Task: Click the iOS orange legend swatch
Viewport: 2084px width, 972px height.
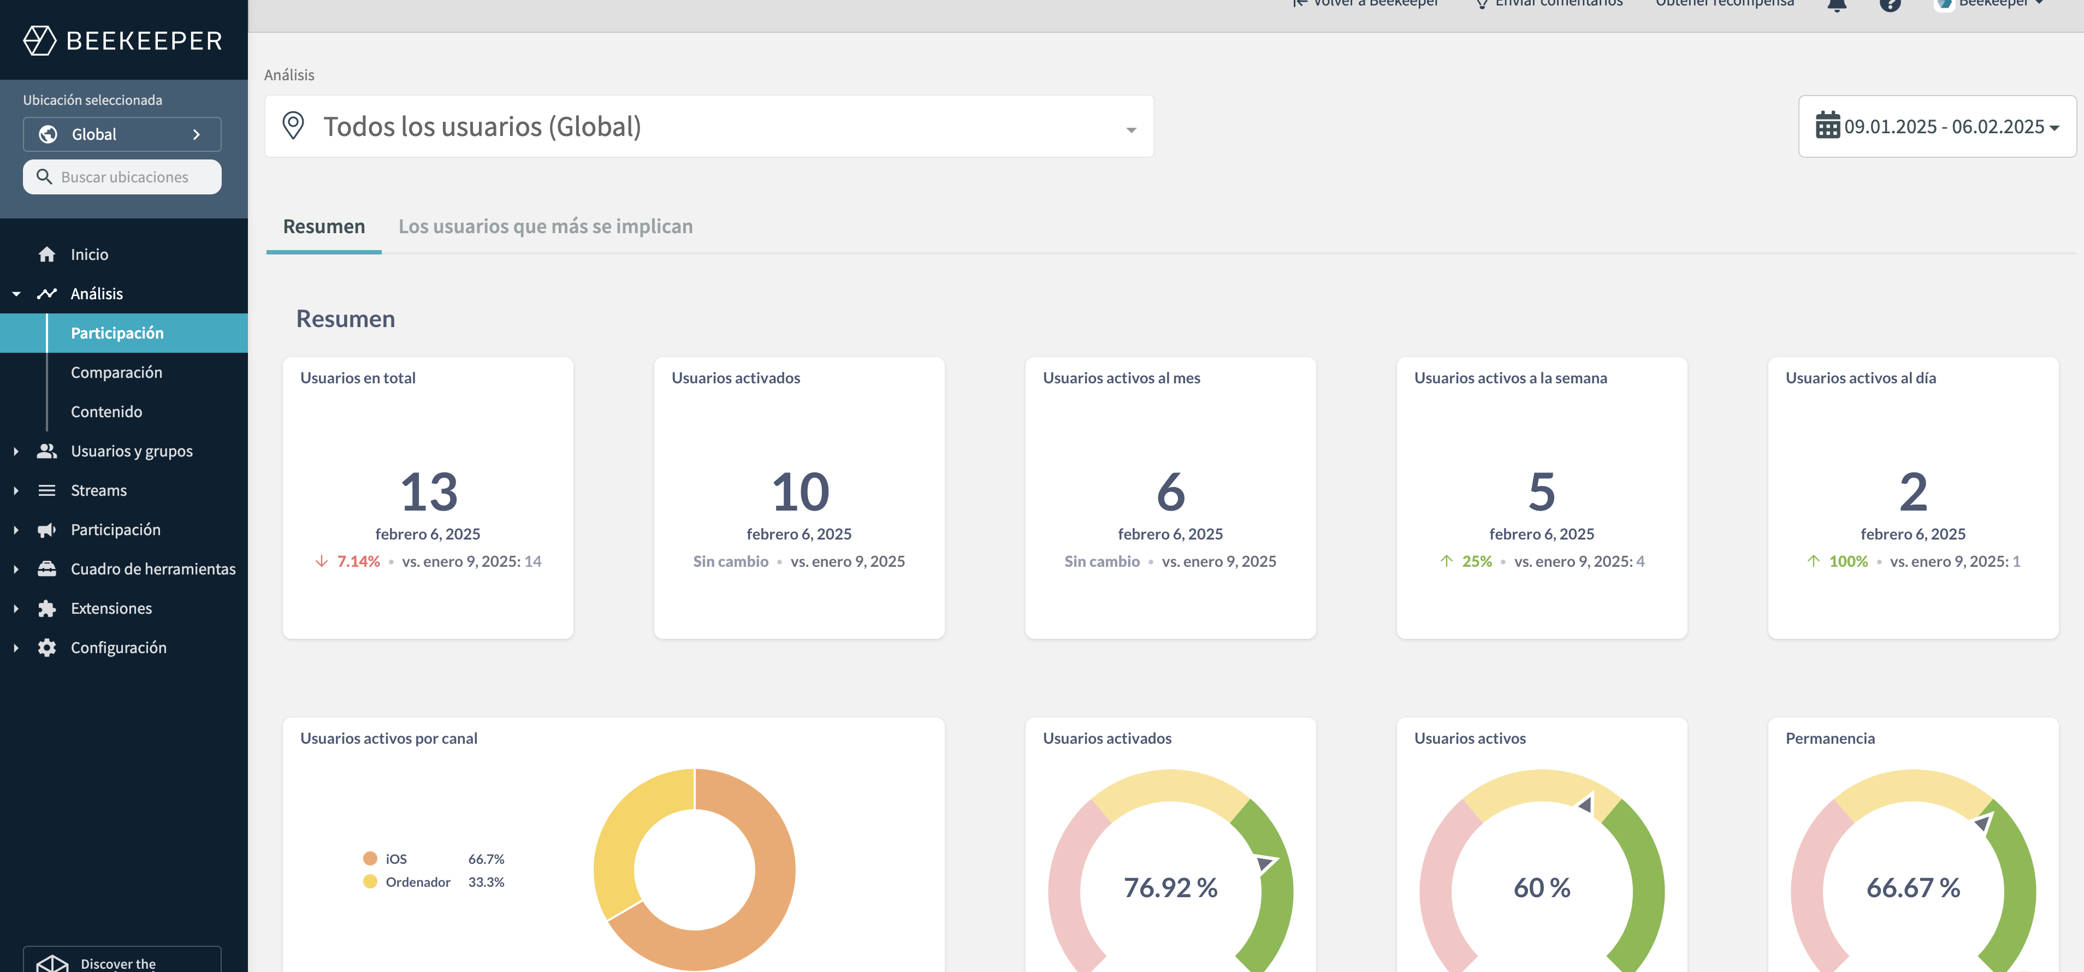Action: coord(370,858)
